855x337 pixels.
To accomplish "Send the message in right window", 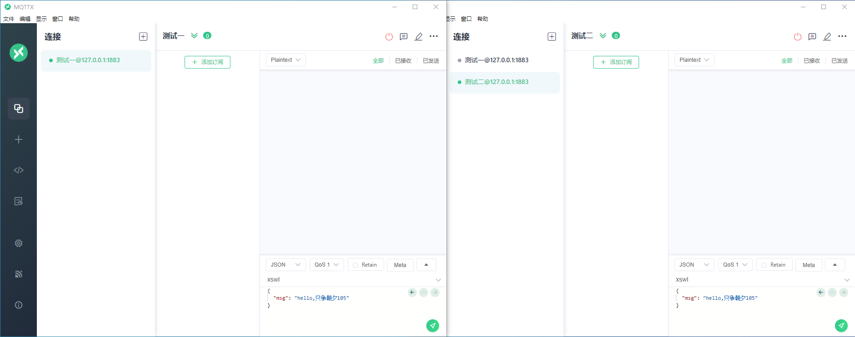I will 841,326.
